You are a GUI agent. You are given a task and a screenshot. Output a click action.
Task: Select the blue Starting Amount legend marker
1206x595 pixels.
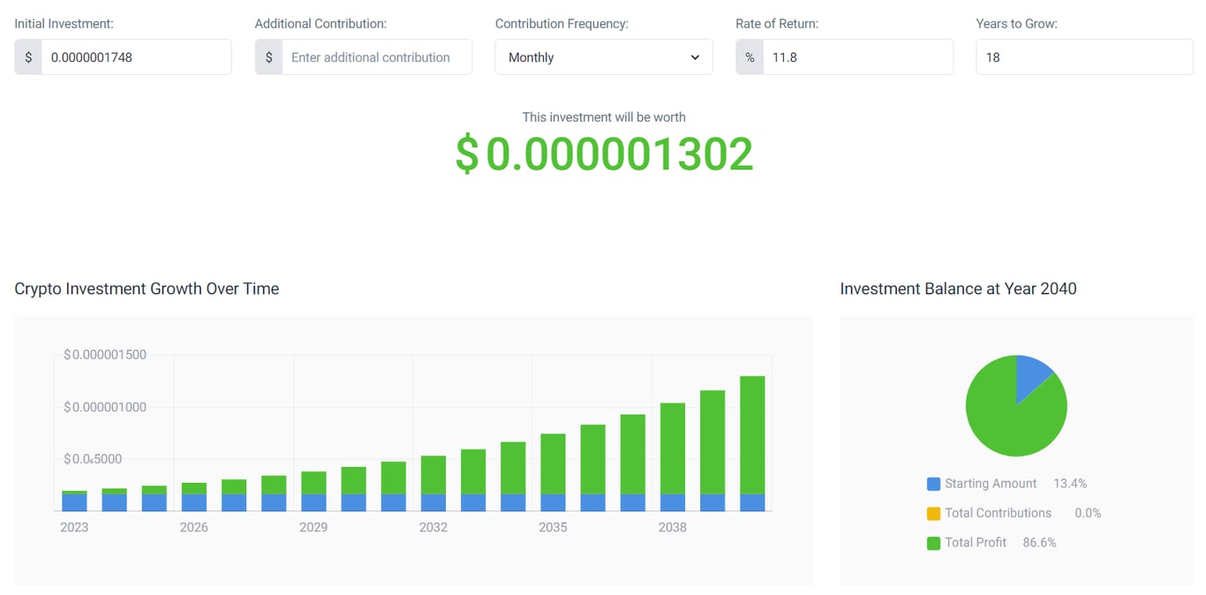pyautogui.click(x=933, y=483)
